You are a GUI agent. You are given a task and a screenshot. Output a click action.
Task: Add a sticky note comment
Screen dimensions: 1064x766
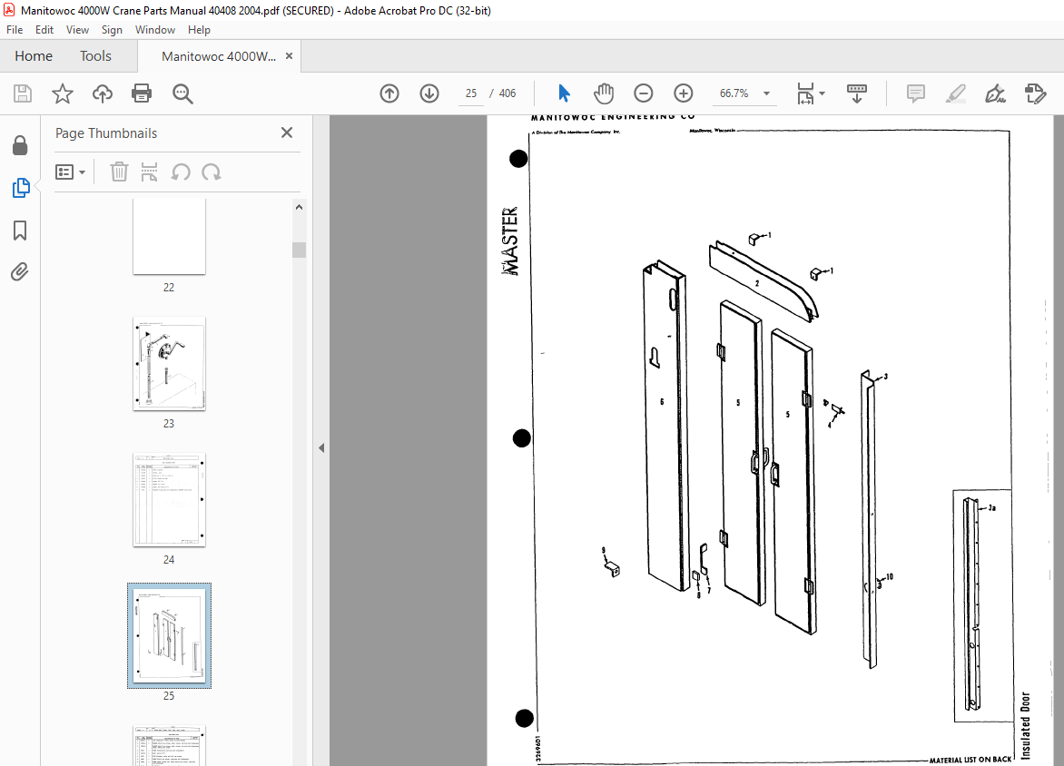915,93
